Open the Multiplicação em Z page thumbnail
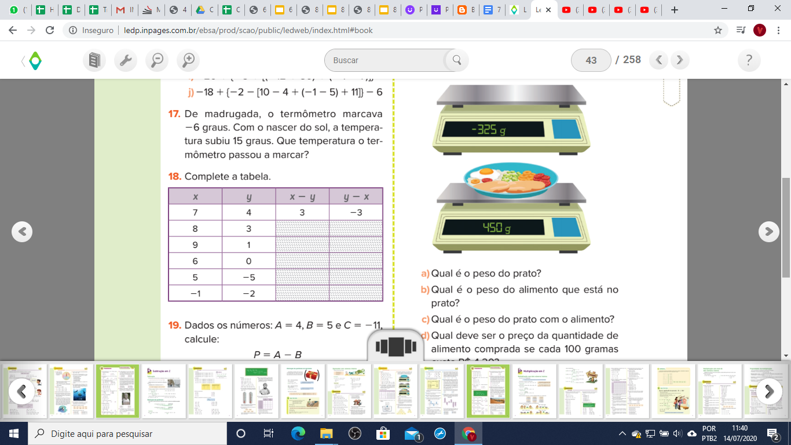This screenshot has height=445, width=791. [534, 391]
